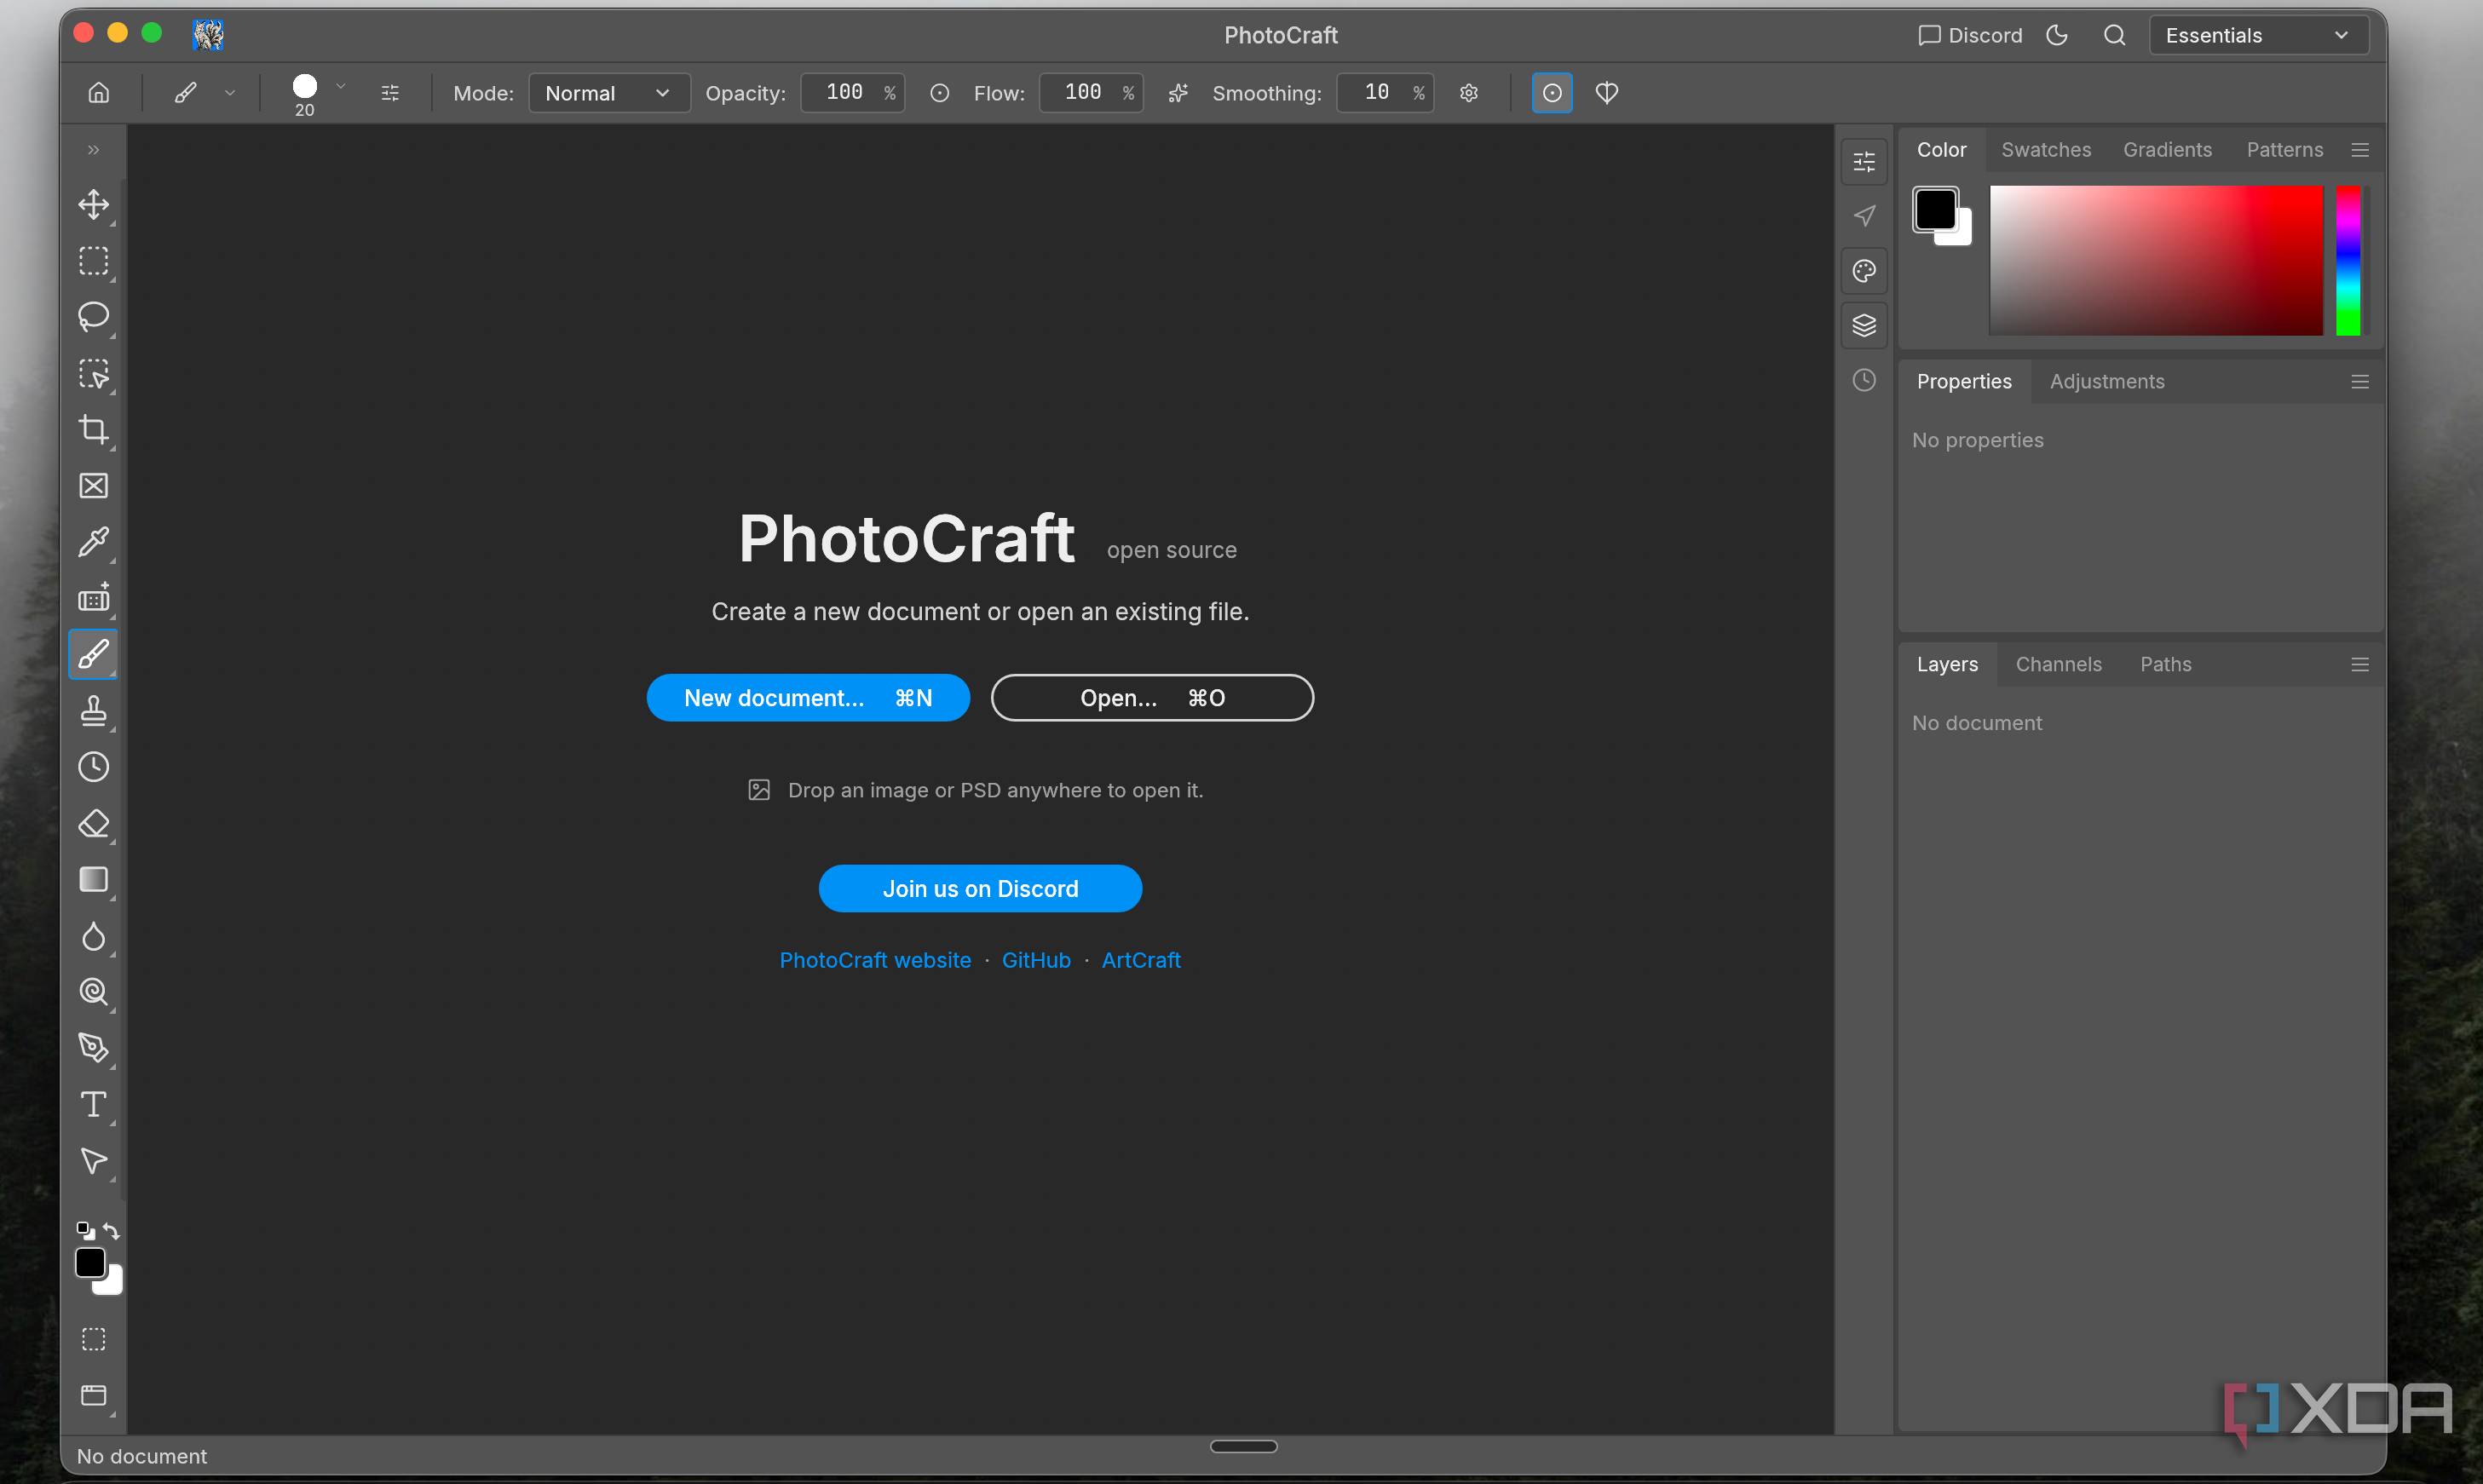Click the New document button

click(808, 698)
